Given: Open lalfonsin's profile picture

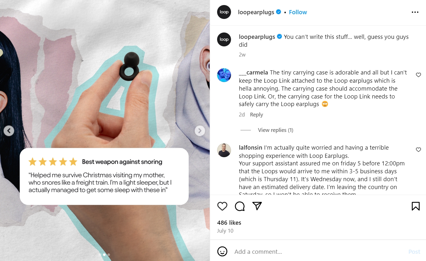Looking at the screenshot, I should point(224,150).
